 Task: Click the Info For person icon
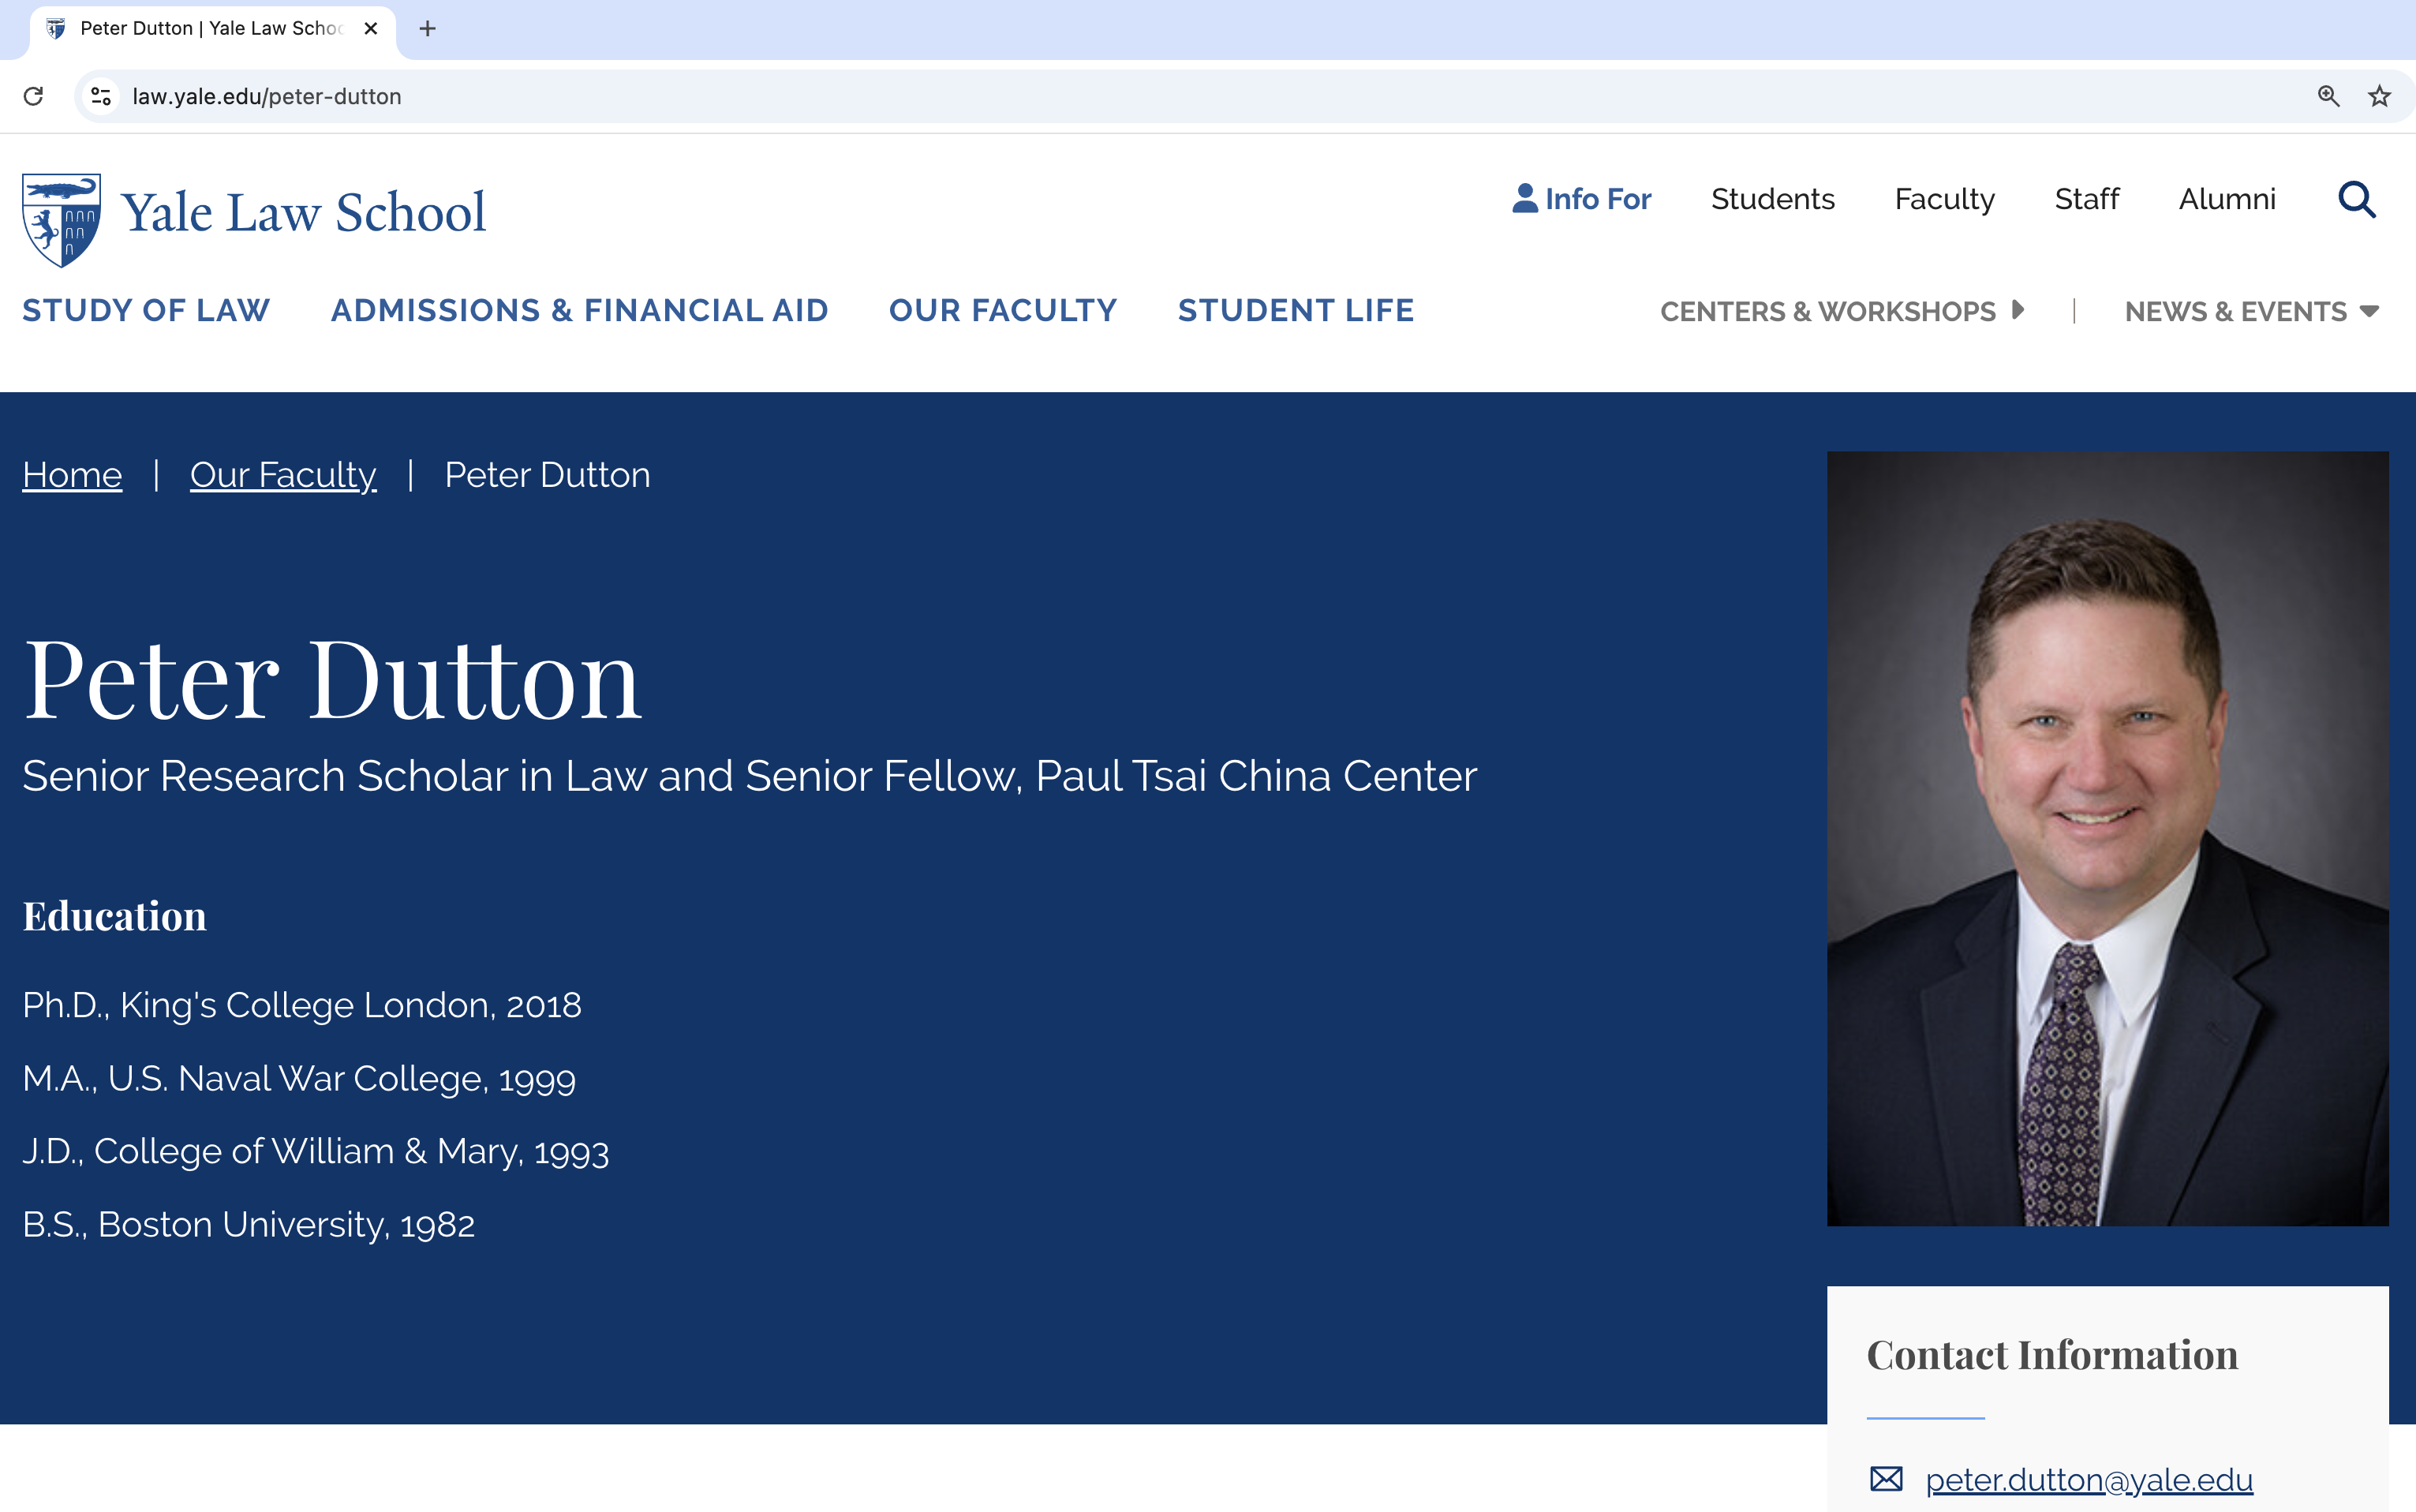[x=1524, y=198]
